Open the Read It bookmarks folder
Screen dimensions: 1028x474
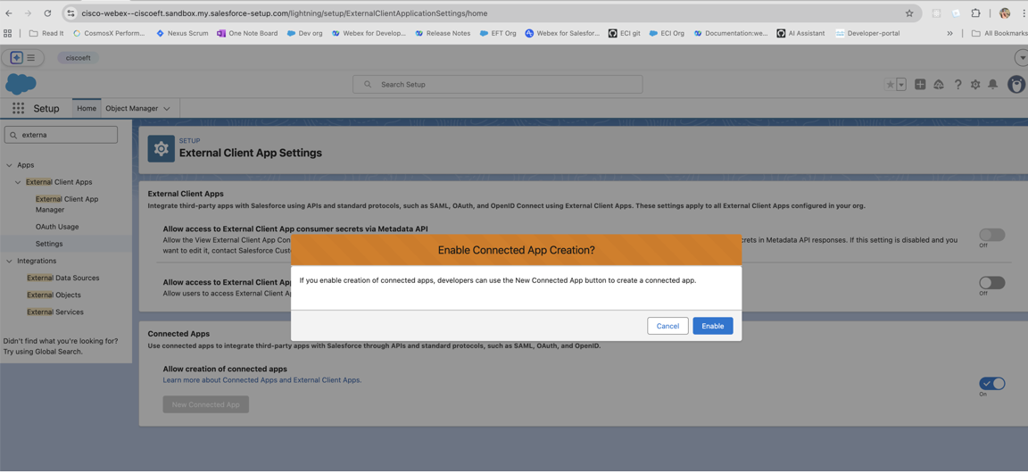click(46, 33)
